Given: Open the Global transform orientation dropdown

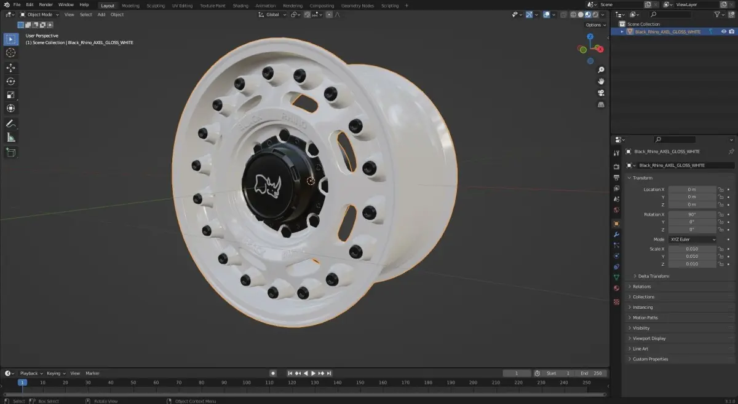Looking at the screenshot, I should [x=272, y=14].
